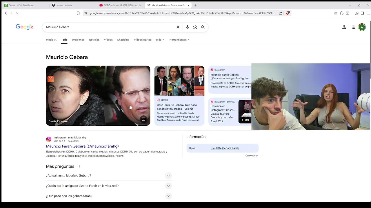Submit search with magnifier icon

click(203, 27)
